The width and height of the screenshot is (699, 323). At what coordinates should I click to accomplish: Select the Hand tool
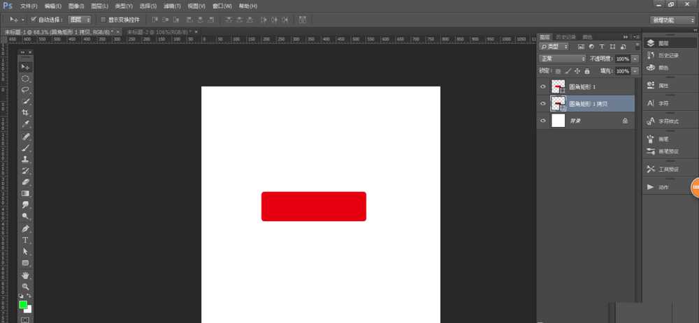pyautogui.click(x=25, y=275)
